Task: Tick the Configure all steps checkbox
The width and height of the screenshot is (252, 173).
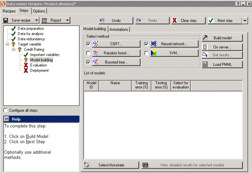Action: tap(5, 110)
